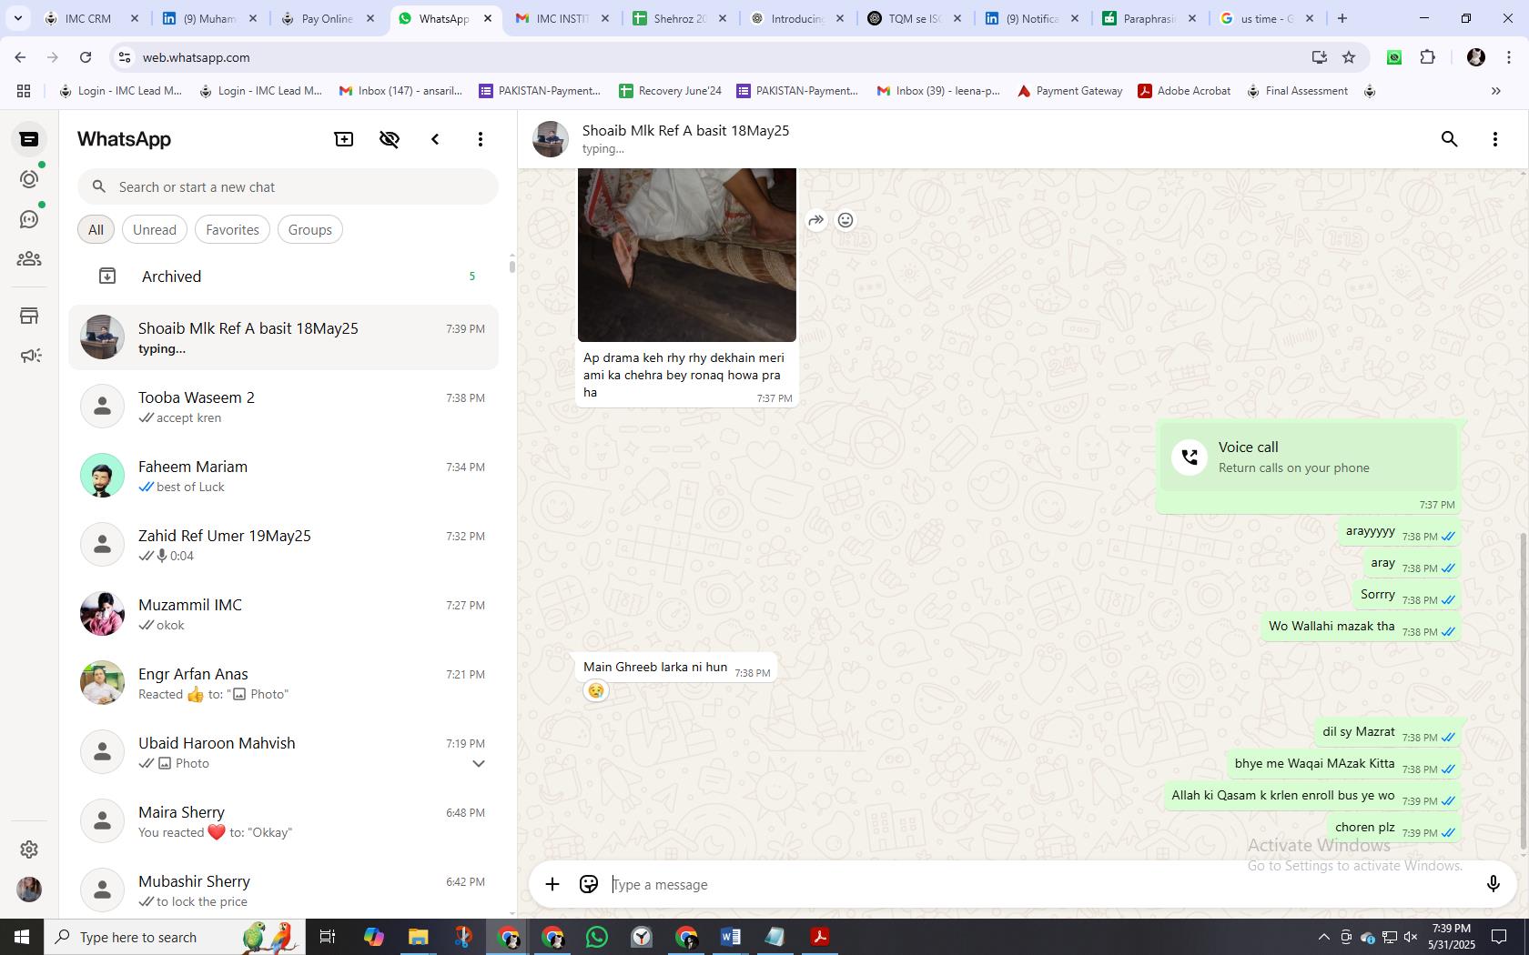1529x955 pixels.
Task: Open the received photo thumbnail
Action: coord(687,255)
